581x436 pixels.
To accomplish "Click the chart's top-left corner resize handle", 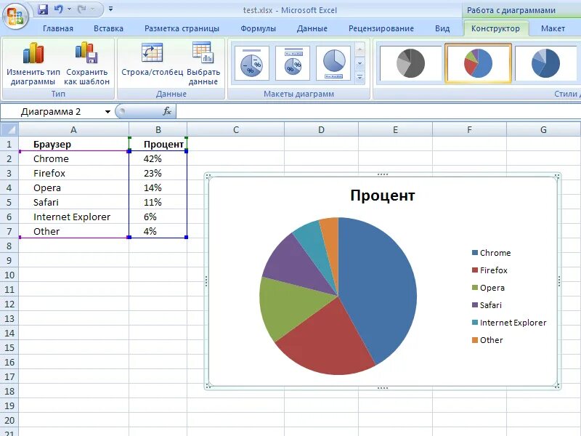I will [x=208, y=177].
